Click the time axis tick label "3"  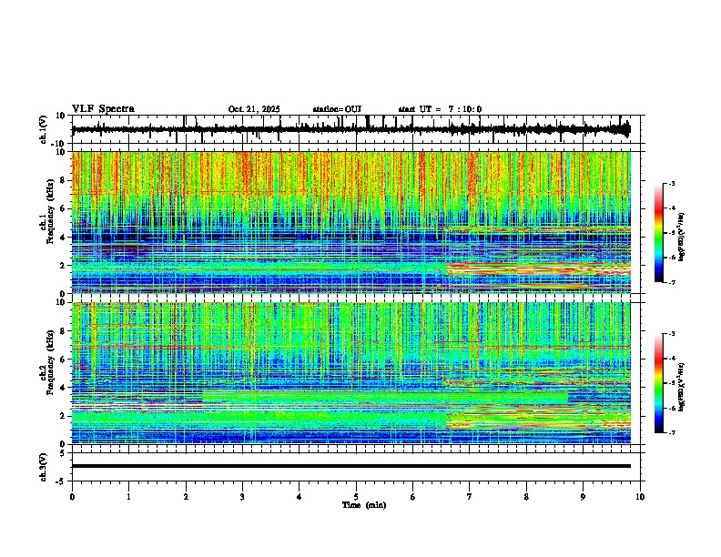click(x=242, y=497)
